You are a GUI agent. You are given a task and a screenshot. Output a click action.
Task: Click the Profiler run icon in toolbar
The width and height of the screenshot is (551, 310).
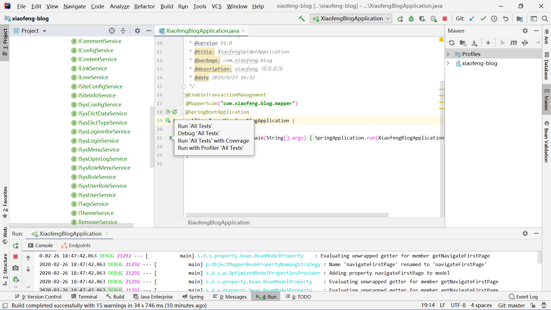tap(434, 19)
